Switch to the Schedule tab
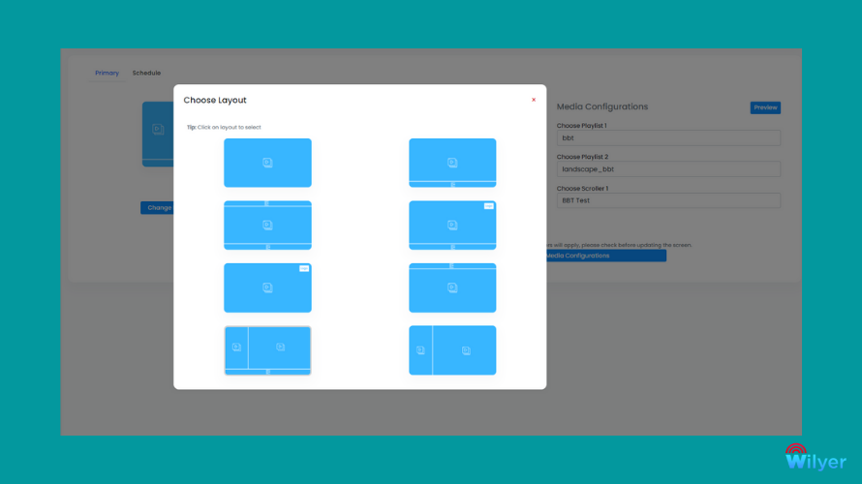This screenshot has width=862, height=484. [x=146, y=73]
